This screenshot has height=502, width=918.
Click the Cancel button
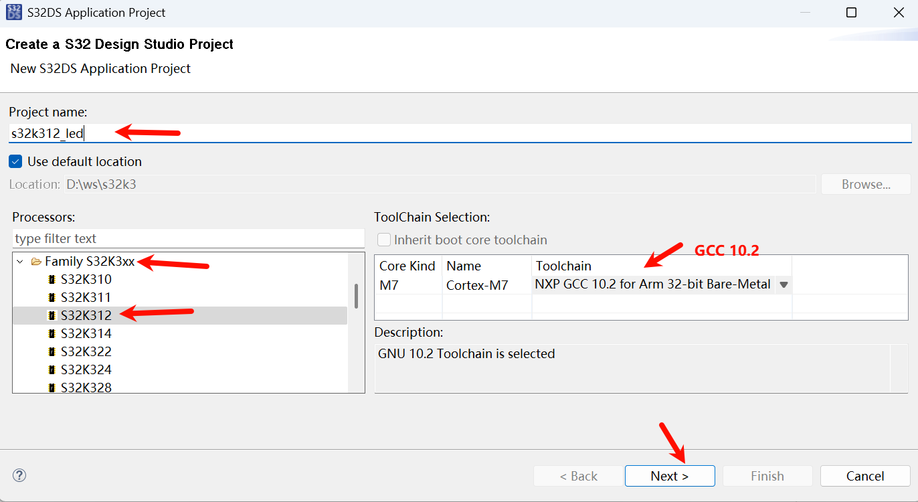pyautogui.click(x=865, y=476)
